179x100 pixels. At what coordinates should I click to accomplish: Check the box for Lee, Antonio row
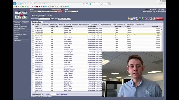click(33, 40)
